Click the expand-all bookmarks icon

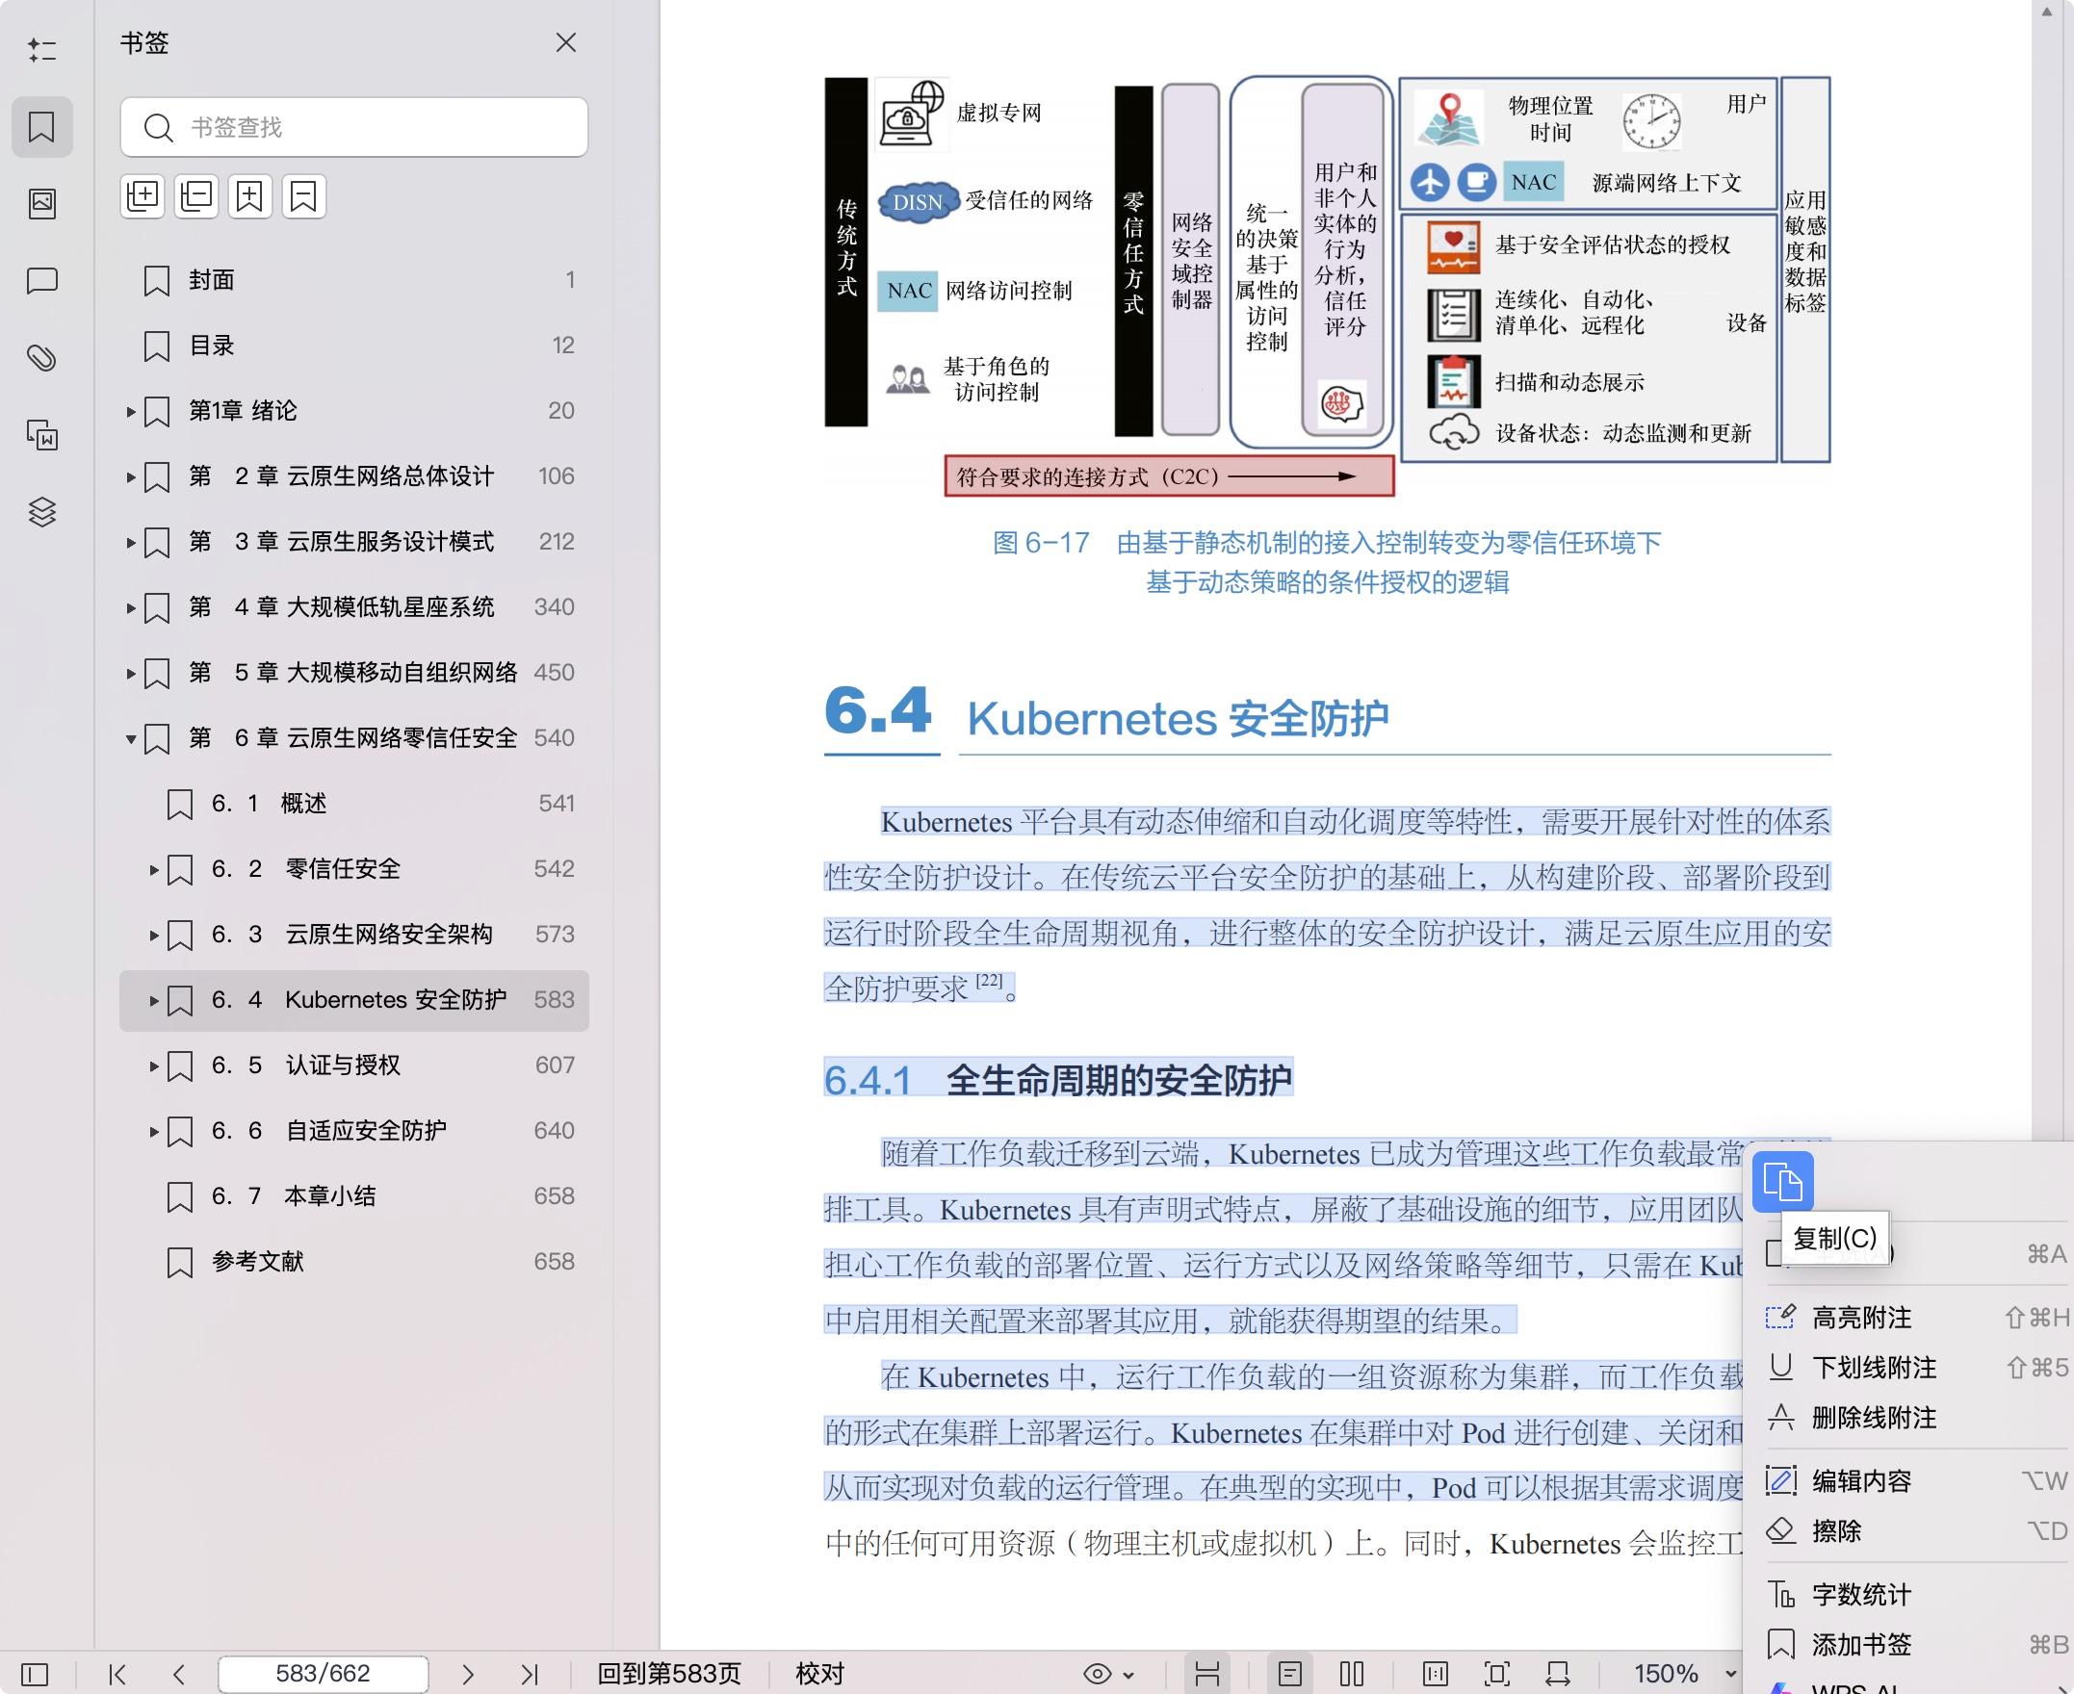pos(143,196)
